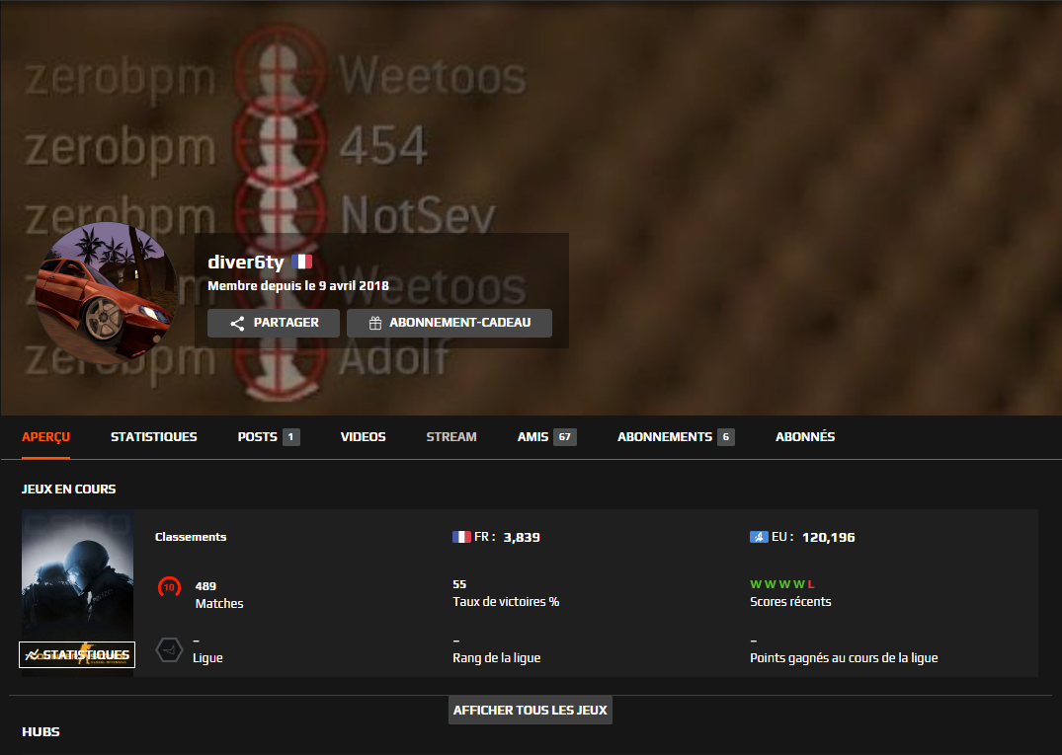Viewport: 1062px width, 755px height.
Task: Click the Posts count badge 1
Action: (291, 437)
